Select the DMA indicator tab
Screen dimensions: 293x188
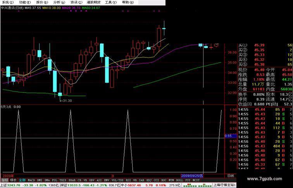47,180
